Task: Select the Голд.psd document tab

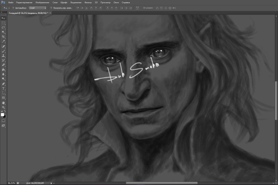Action: tap(29, 13)
